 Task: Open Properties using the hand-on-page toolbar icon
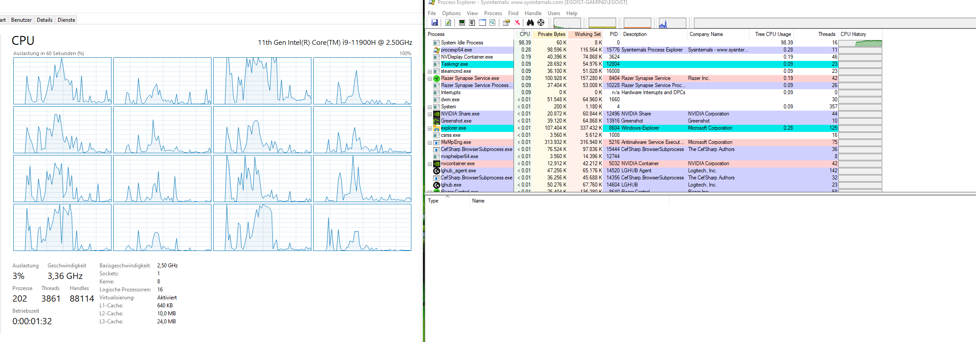[506, 23]
